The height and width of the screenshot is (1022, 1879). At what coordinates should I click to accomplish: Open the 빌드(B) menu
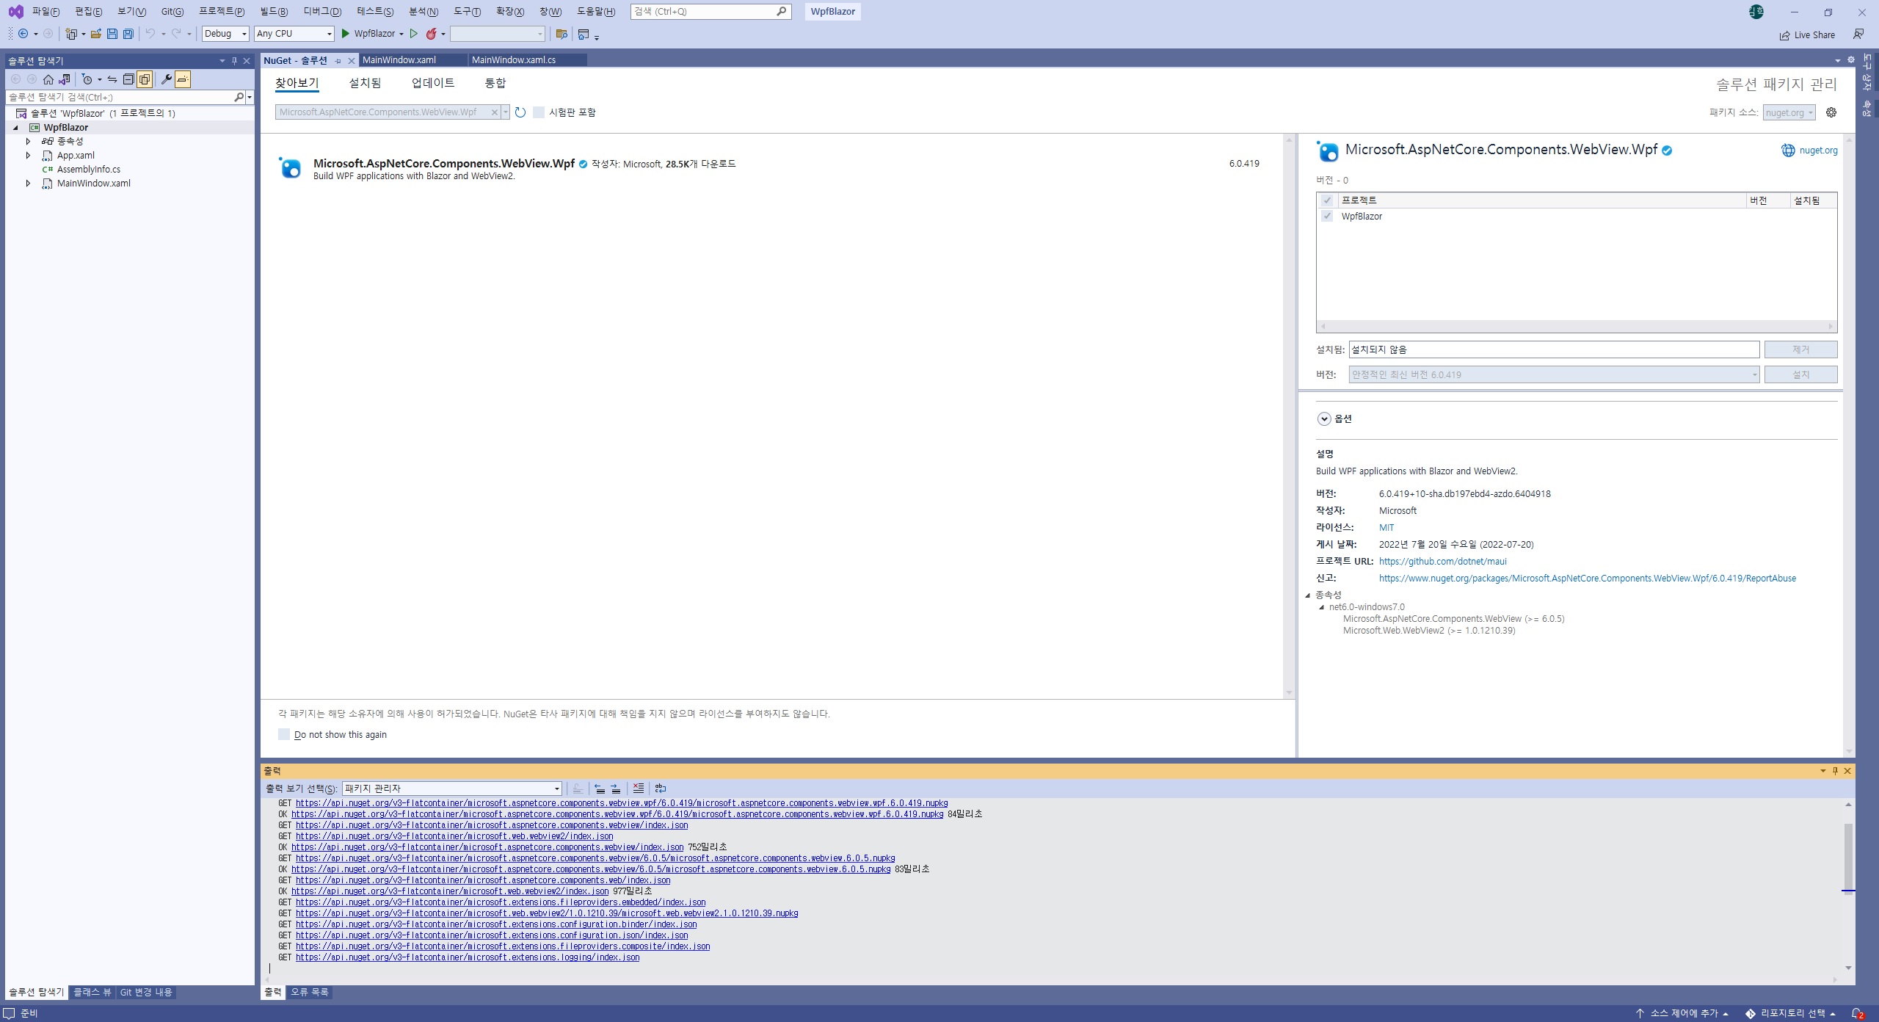(274, 12)
